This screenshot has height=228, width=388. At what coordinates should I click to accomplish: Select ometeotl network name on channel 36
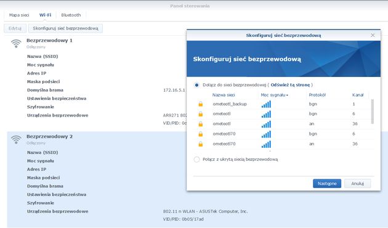(222, 124)
